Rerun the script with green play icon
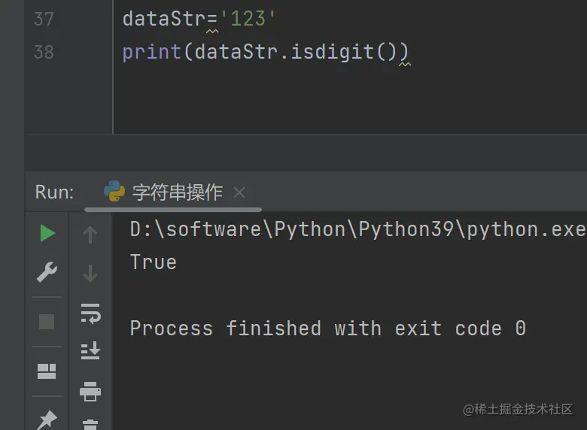587x430 pixels. coord(47,233)
